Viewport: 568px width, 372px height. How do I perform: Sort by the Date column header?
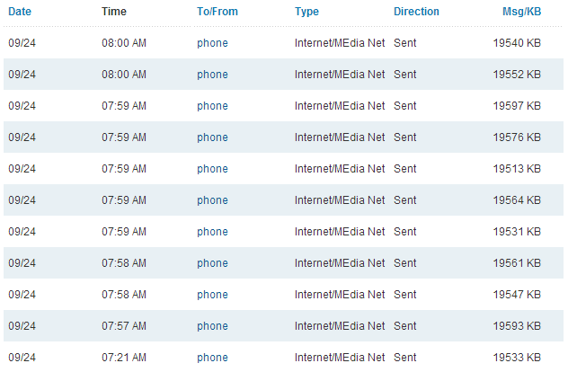20,12
